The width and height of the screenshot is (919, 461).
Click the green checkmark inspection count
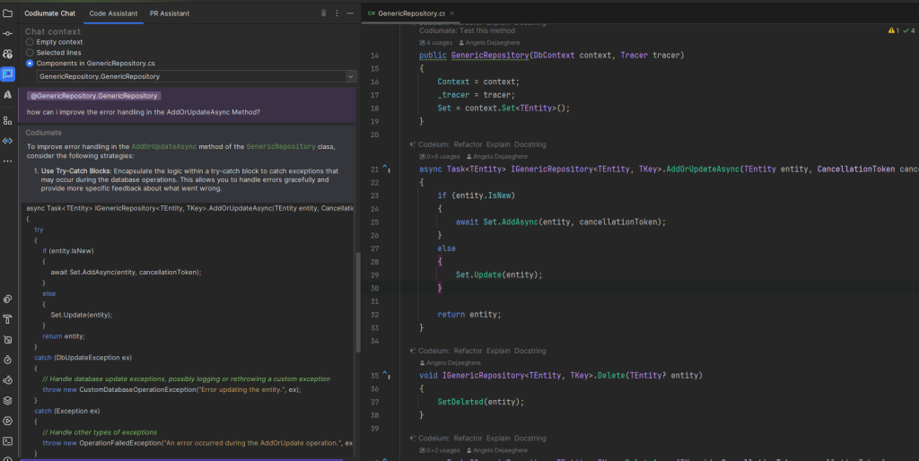tap(909, 30)
